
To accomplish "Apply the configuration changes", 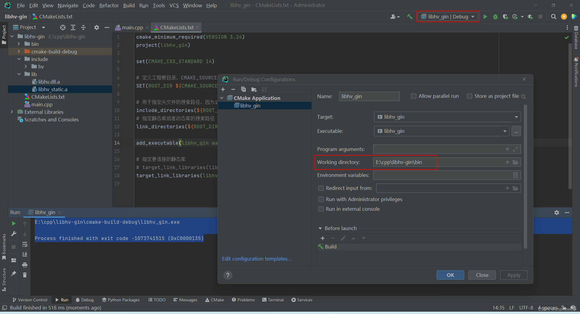I will click(x=513, y=275).
